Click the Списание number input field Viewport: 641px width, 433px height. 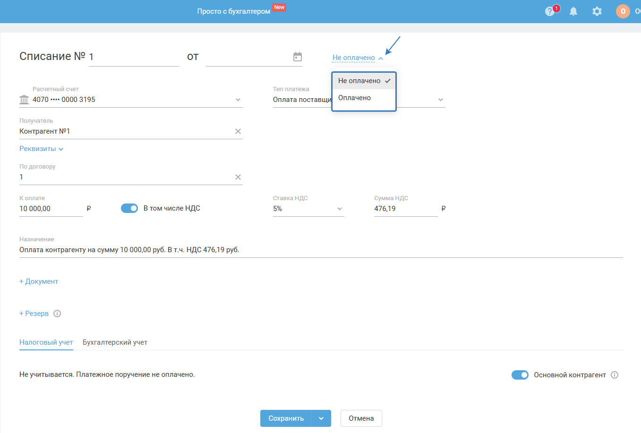click(x=134, y=57)
